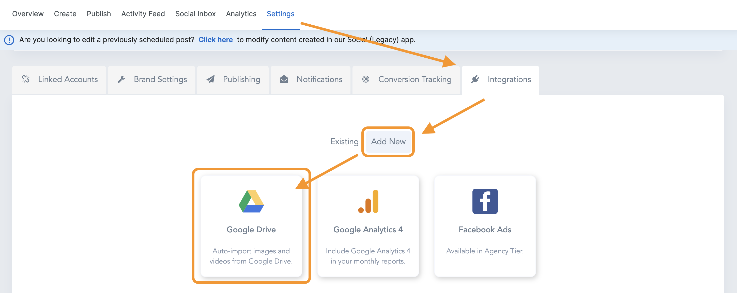Click the envelope icon on Notifications
This screenshot has width=737, height=293.
coord(284,79)
